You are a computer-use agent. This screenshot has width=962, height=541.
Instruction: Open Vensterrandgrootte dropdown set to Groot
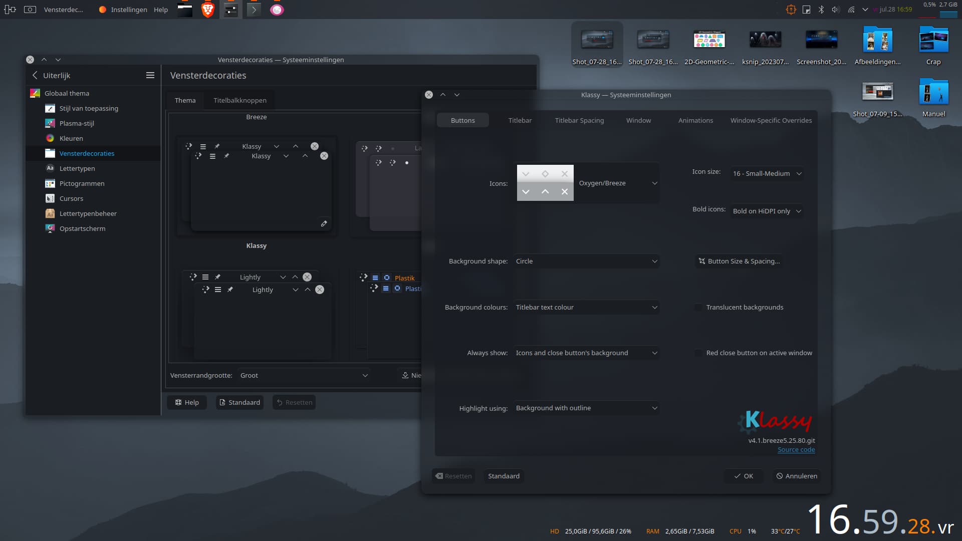click(304, 375)
